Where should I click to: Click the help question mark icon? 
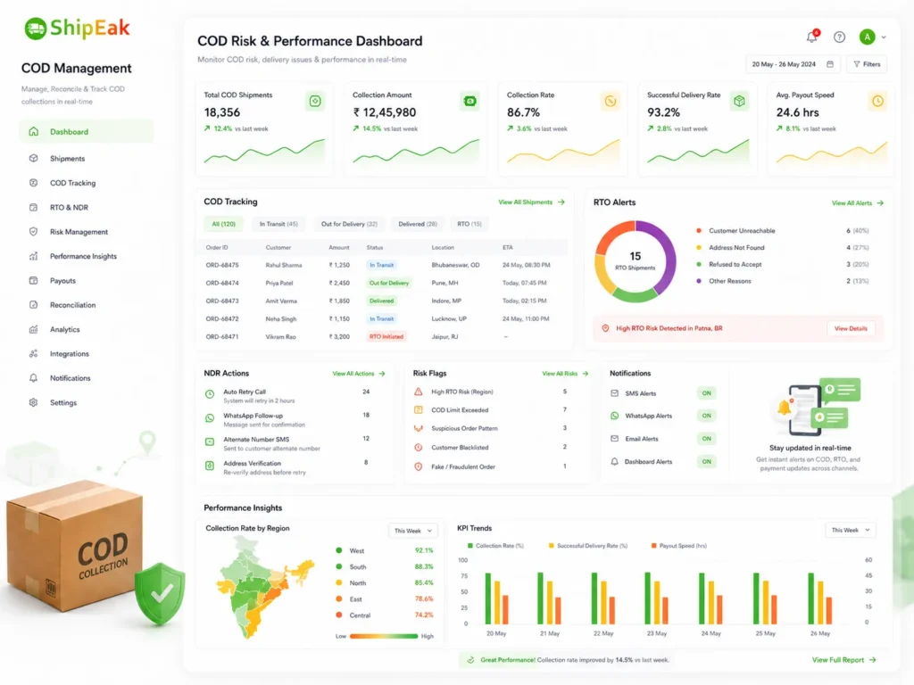click(x=839, y=37)
